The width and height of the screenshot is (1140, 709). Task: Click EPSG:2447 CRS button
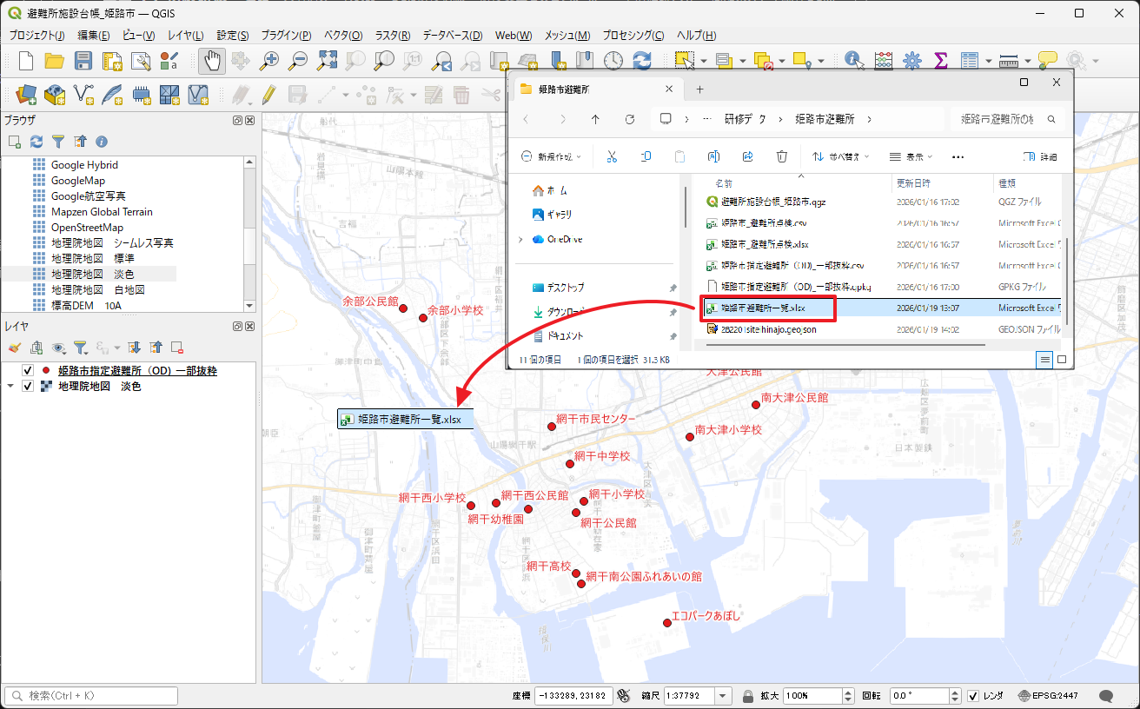tap(1050, 696)
